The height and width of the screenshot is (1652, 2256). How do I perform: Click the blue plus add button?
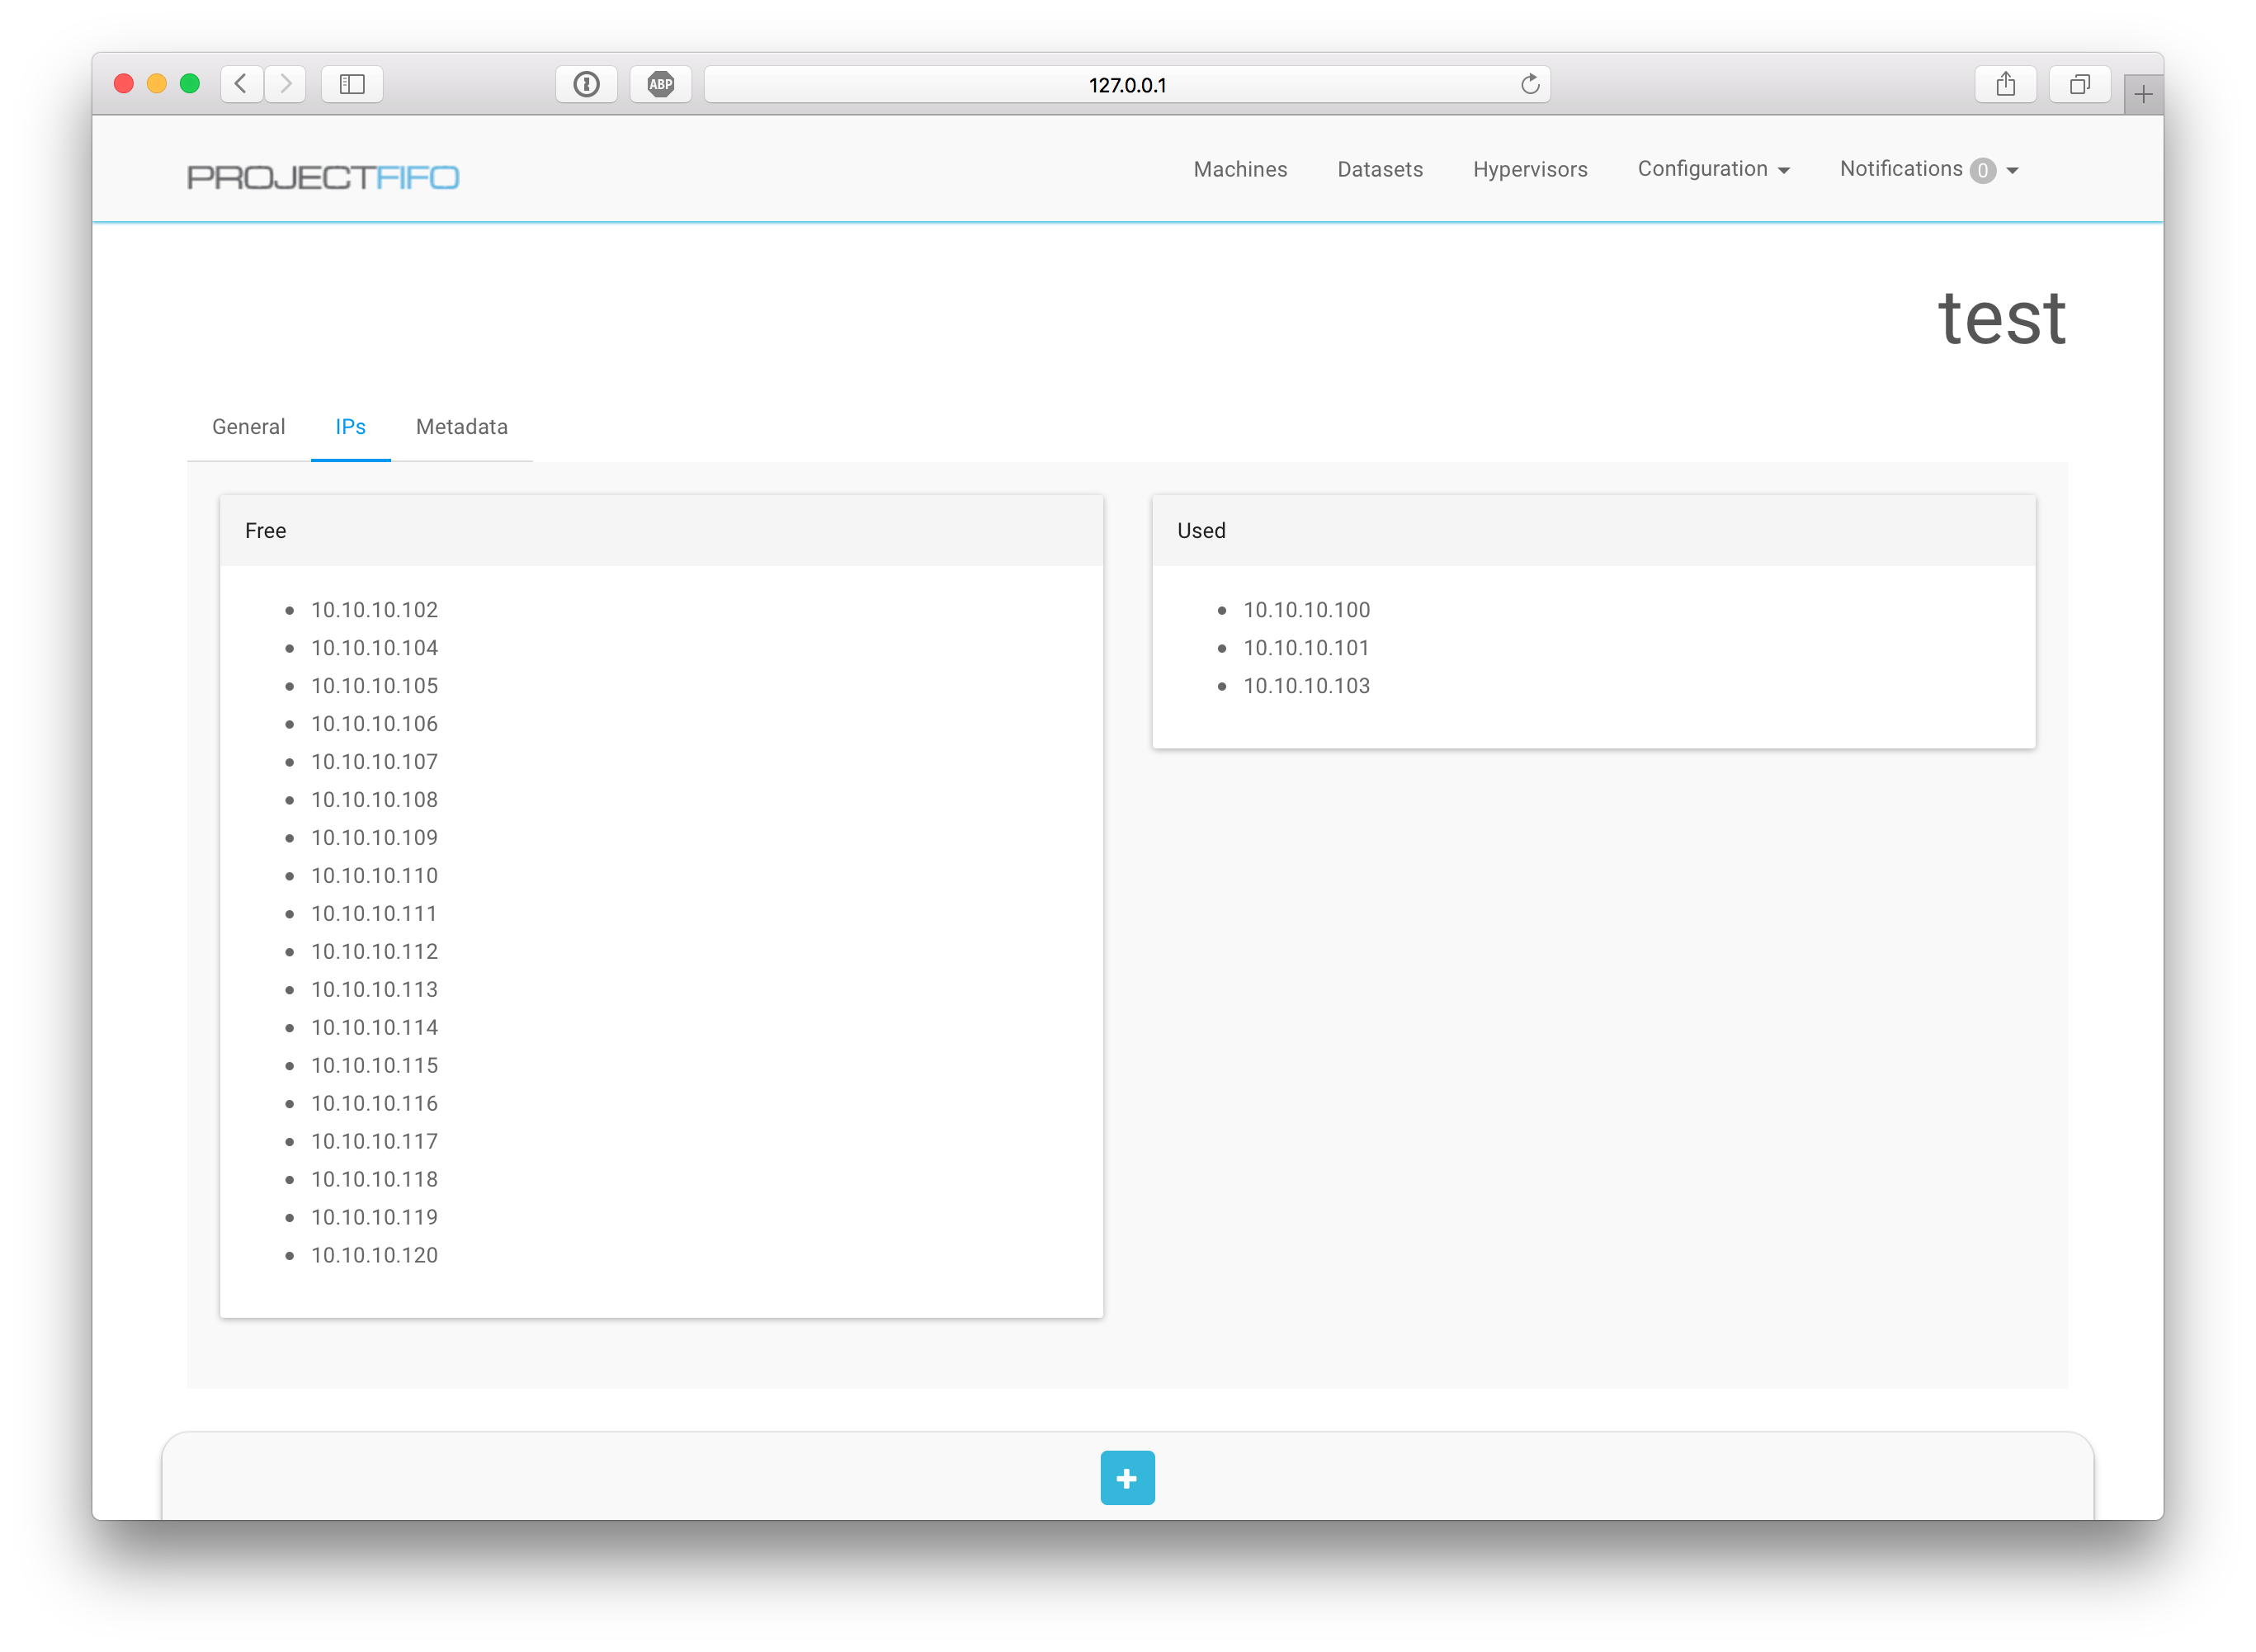(x=1127, y=1477)
